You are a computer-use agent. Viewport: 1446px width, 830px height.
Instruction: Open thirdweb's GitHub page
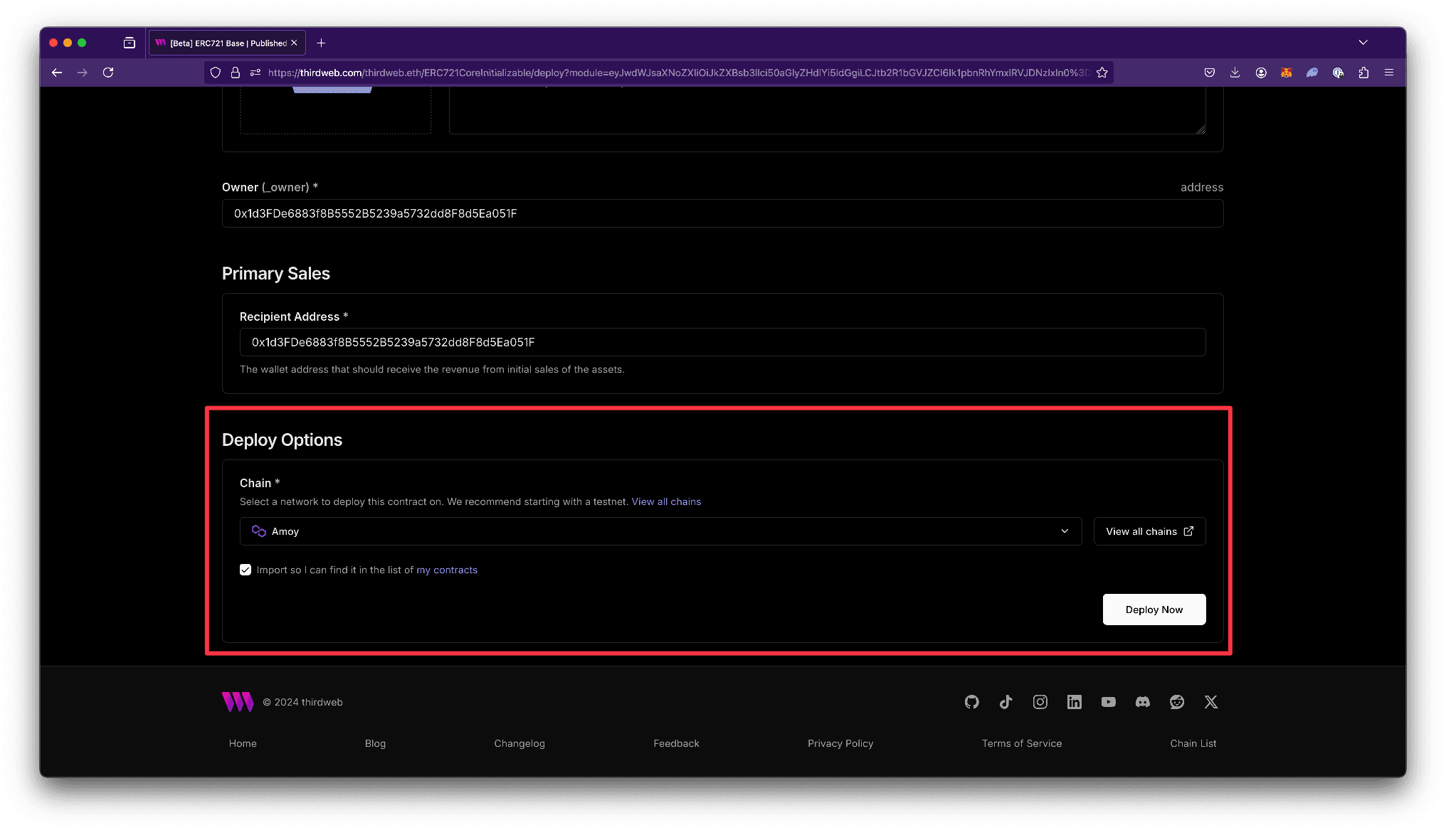[971, 702]
